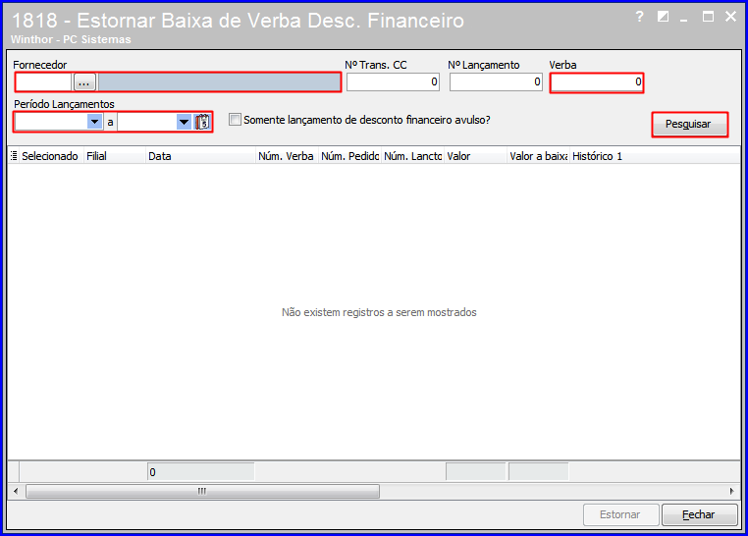Sort by Núm. Lancto column header
This screenshot has height=536, width=748.
[x=412, y=156]
